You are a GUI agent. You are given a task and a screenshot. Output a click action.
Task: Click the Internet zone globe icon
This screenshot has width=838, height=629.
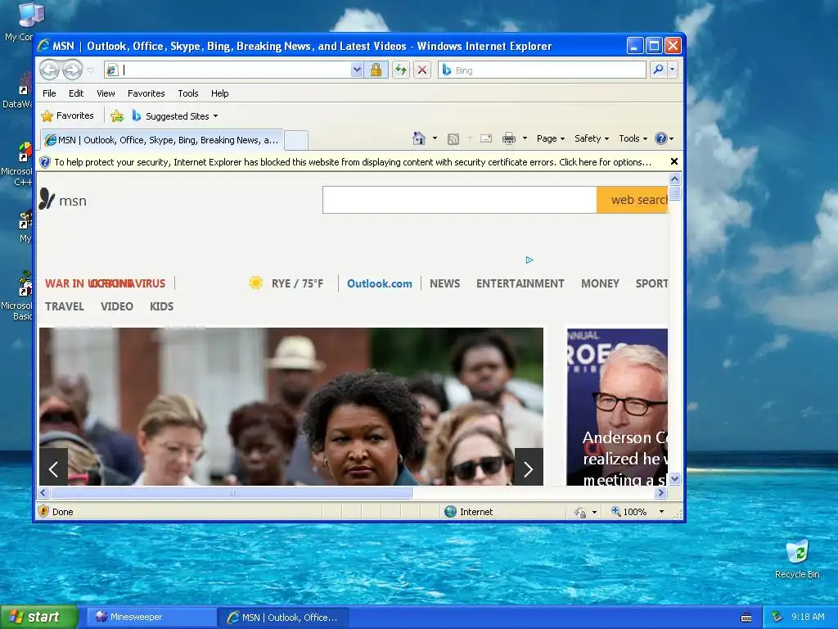pyautogui.click(x=451, y=511)
